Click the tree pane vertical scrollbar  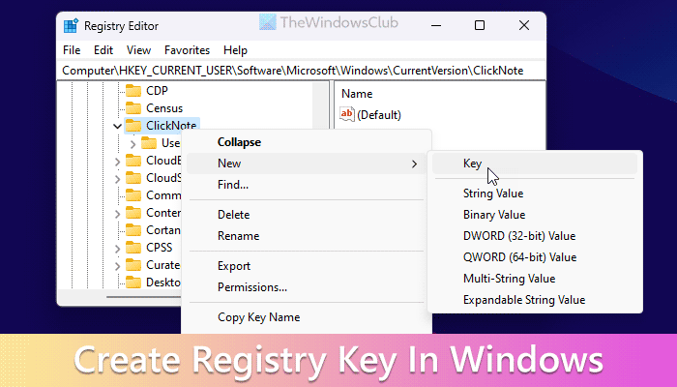point(321,105)
